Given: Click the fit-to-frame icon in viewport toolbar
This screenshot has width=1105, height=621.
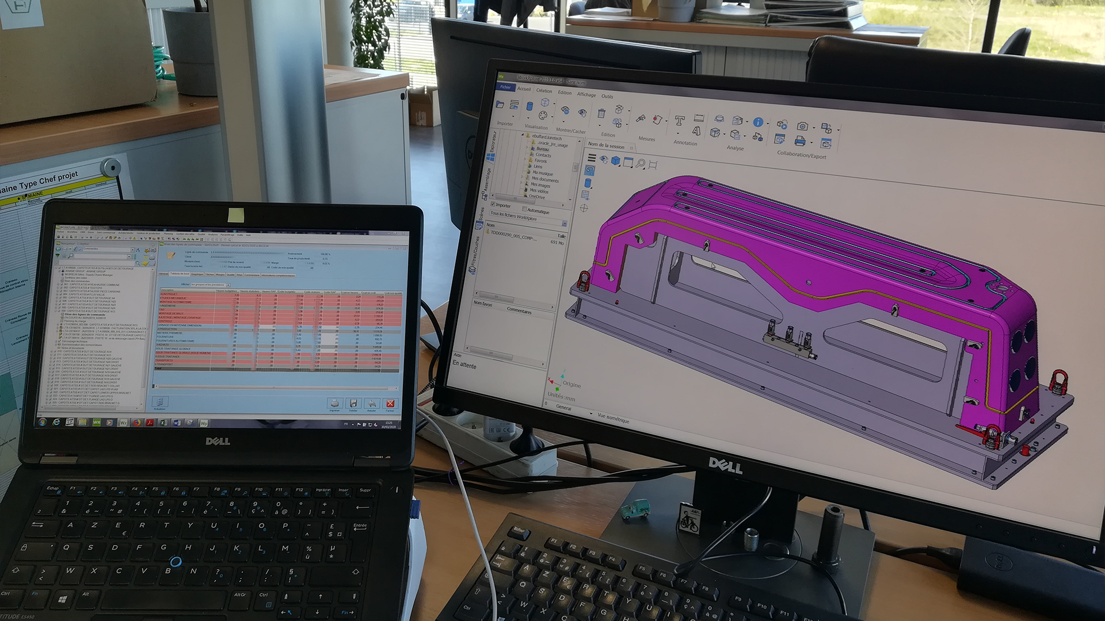Looking at the screenshot, I should pos(653,164).
